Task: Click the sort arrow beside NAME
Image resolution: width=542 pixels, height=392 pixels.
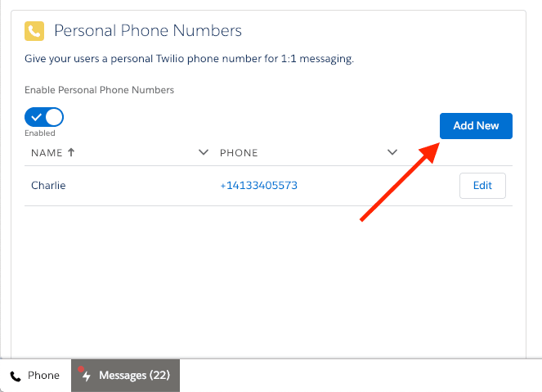Action: (70, 152)
